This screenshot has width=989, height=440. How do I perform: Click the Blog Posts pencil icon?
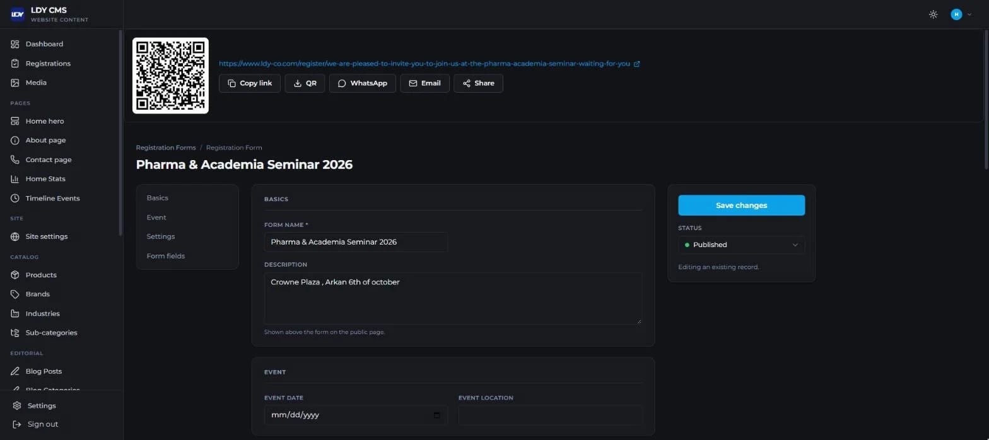tap(15, 371)
